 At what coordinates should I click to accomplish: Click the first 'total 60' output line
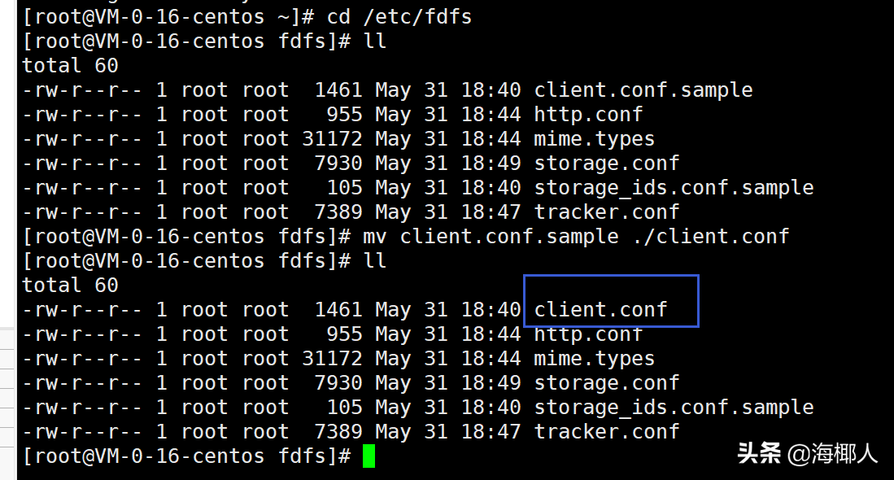tap(71, 66)
